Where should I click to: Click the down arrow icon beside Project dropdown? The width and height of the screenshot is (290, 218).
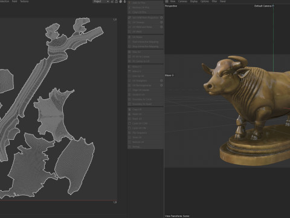[124, 1]
